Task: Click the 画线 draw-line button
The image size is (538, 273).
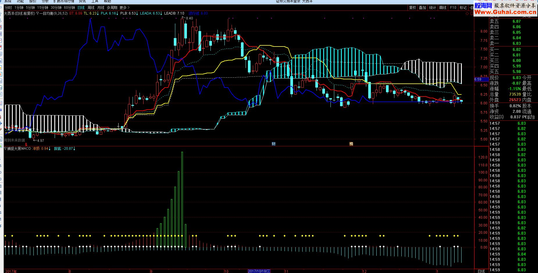Action: click(443, 8)
